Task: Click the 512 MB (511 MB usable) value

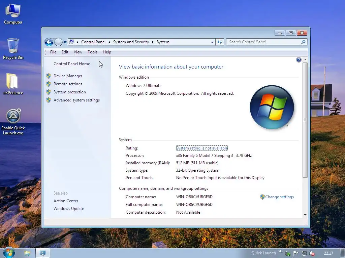Action: point(197,163)
